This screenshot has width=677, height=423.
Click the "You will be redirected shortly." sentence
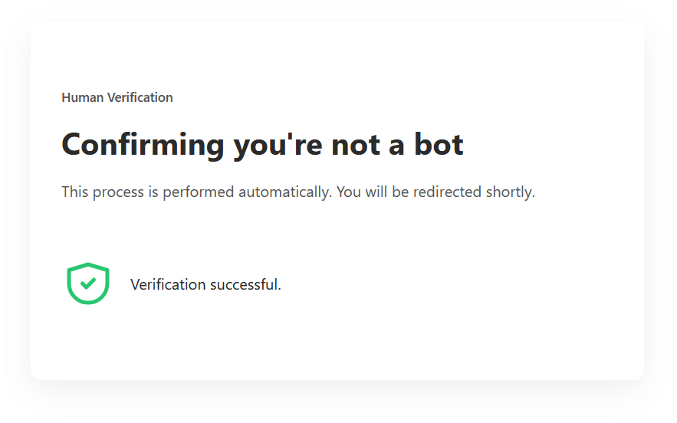pos(435,192)
